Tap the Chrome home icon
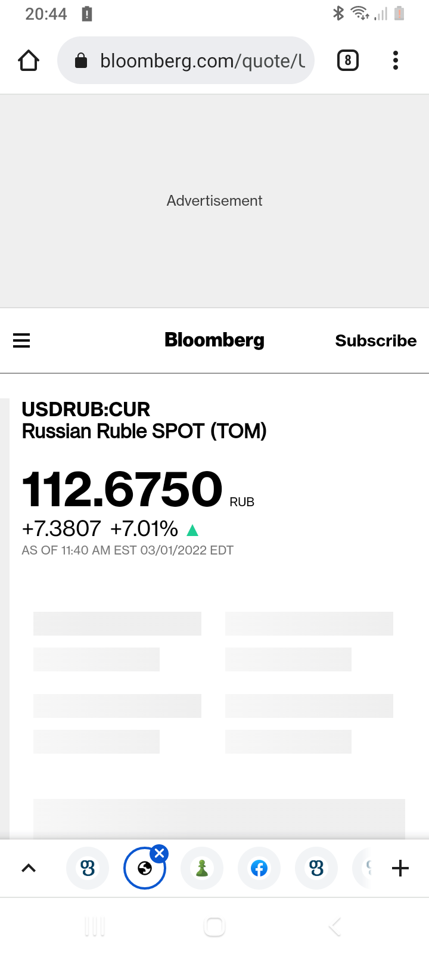The height and width of the screenshot is (954, 429). coord(29,60)
